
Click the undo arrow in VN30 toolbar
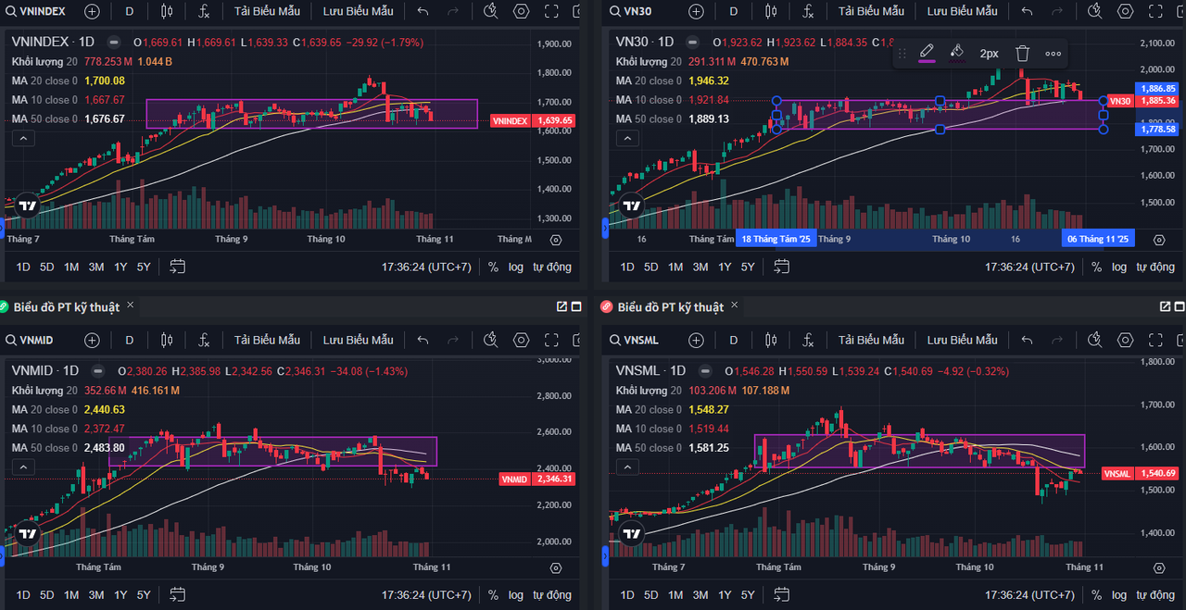[x=1028, y=11]
